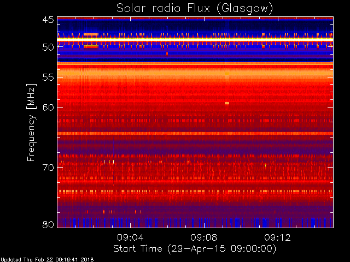The height and width of the screenshot is (262, 350).
Task: Click the '60' frequency tick label
Action: pyautogui.click(x=48, y=107)
